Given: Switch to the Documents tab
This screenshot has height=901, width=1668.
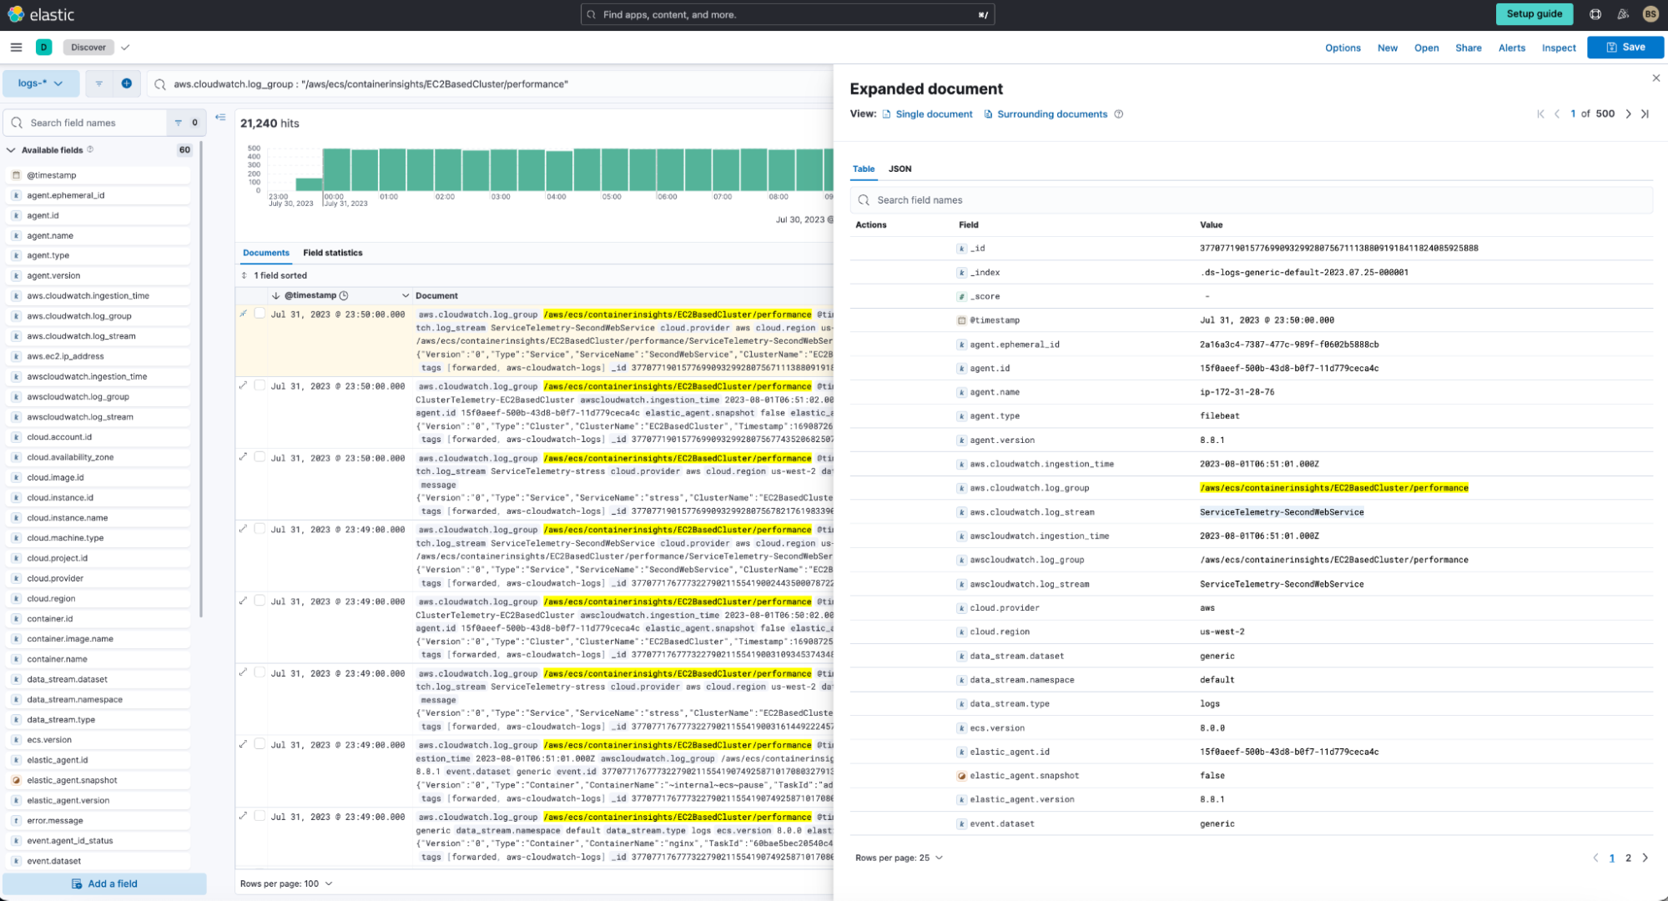Looking at the screenshot, I should 266,253.
